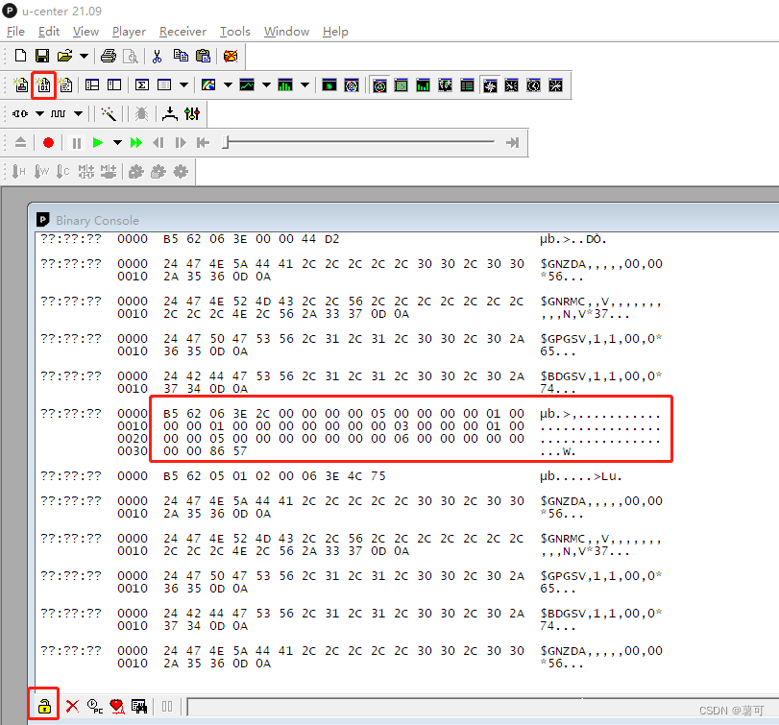Open the Table View icon
Viewport: 779px width, 725px height.
pos(164,85)
